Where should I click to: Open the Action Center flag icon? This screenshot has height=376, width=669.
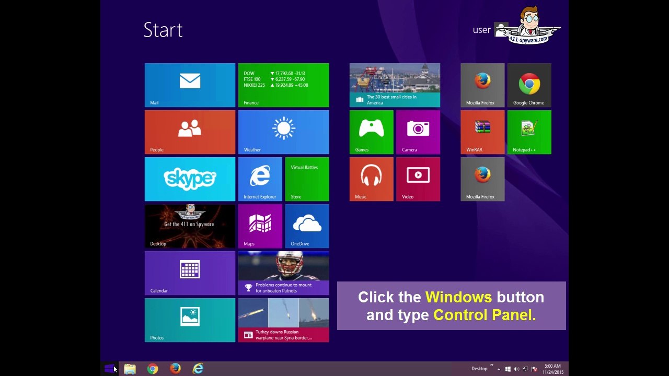534,369
